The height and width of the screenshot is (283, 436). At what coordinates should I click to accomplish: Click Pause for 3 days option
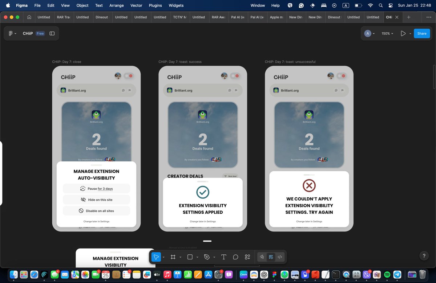[96, 189]
